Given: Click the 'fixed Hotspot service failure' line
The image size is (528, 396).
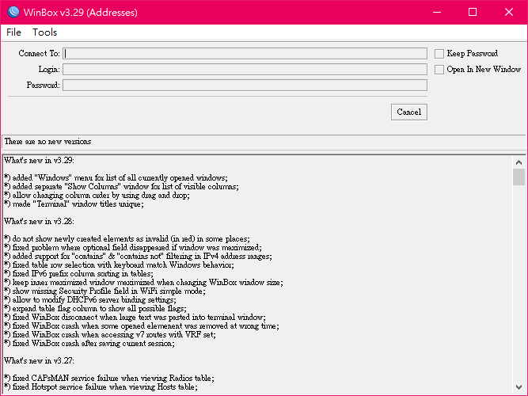Looking at the screenshot, I should pos(101,387).
